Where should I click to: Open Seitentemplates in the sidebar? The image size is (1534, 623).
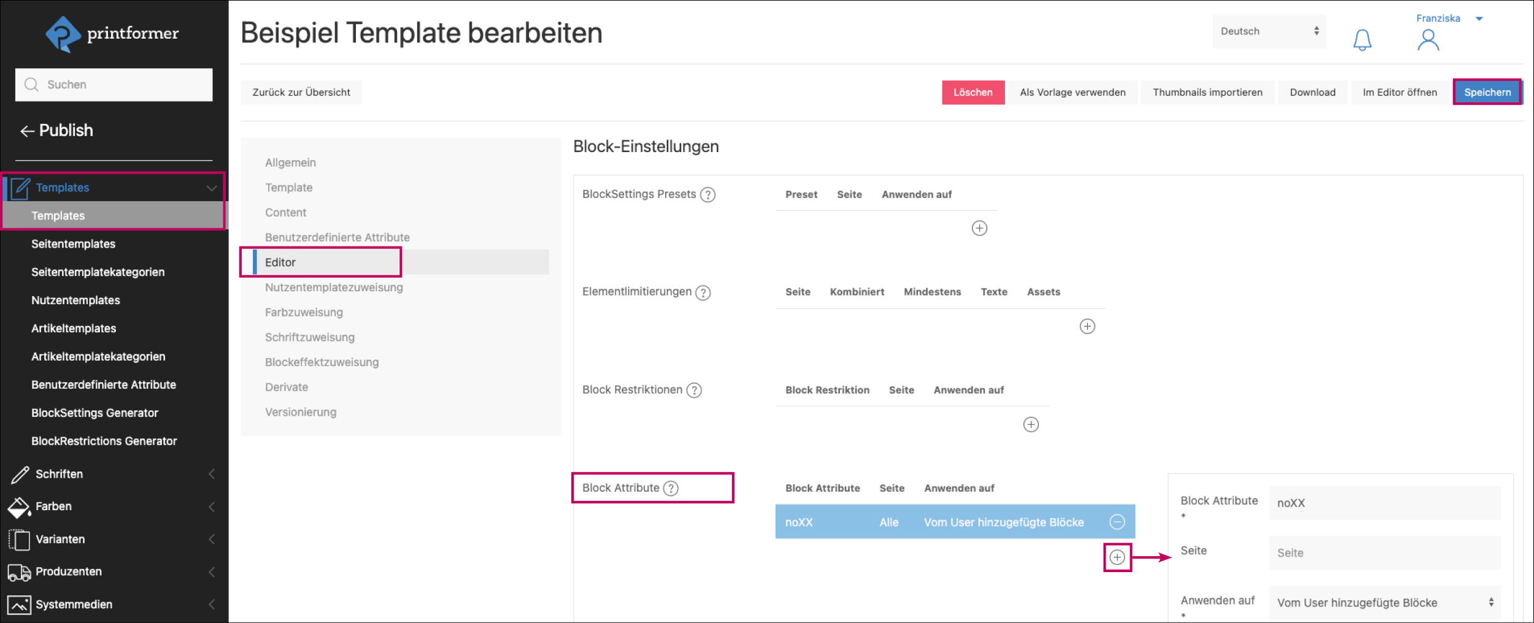pos(74,244)
